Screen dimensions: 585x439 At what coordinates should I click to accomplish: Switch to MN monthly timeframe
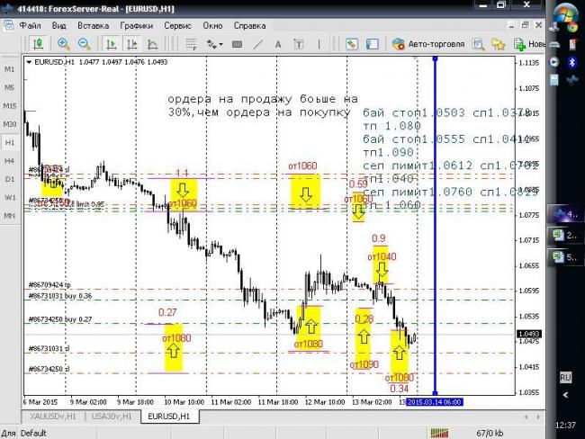click(9, 216)
